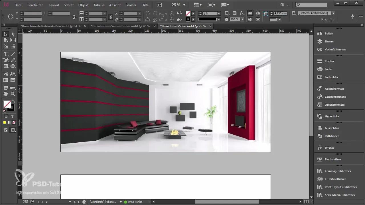Open control panel flyout menu
The height and width of the screenshot is (205, 365).
tap(360, 17)
